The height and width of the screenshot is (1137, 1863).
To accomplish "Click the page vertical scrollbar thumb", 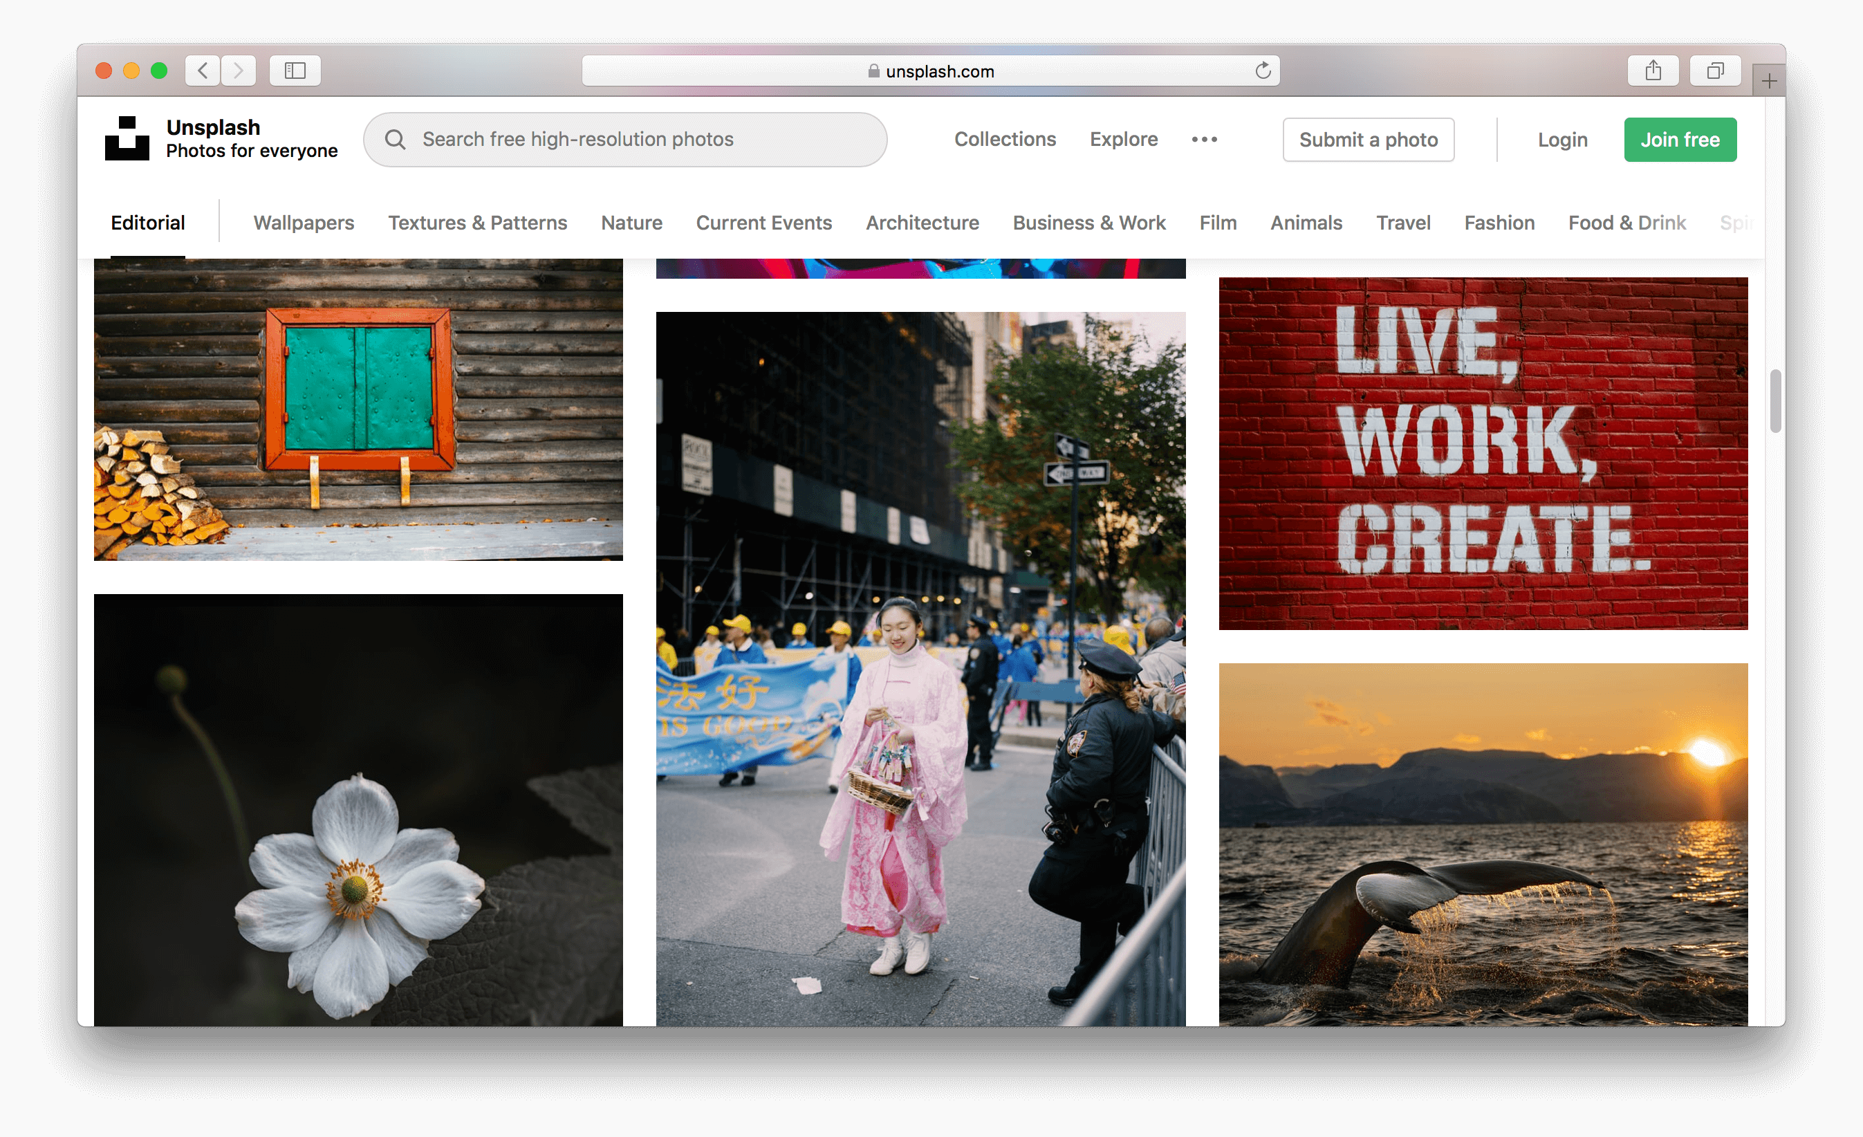I will pos(1774,400).
